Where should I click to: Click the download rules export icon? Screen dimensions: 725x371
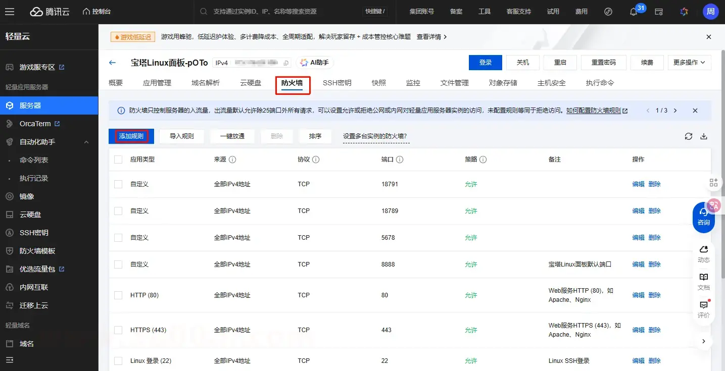pos(704,136)
